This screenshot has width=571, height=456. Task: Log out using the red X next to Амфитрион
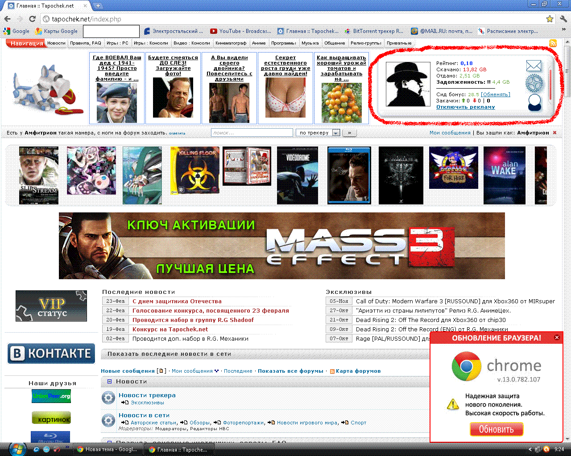click(x=554, y=133)
